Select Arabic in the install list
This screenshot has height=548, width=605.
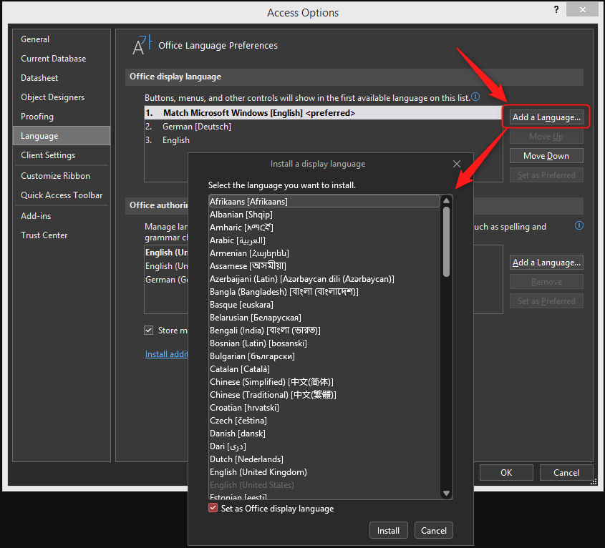pyautogui.click(x=324, y=240)
